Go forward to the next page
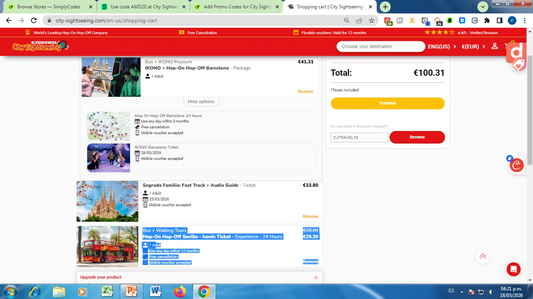Viewport: 533px width, 299px height. click(21, 21)
